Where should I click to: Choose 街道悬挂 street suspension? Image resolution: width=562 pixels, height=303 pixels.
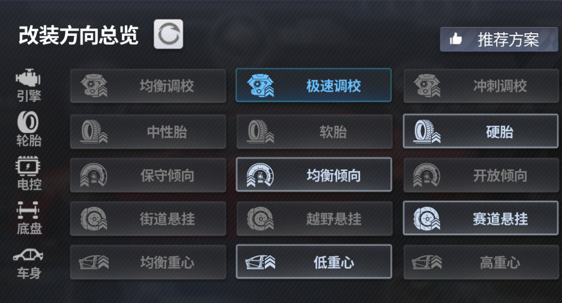pos(148,218)
